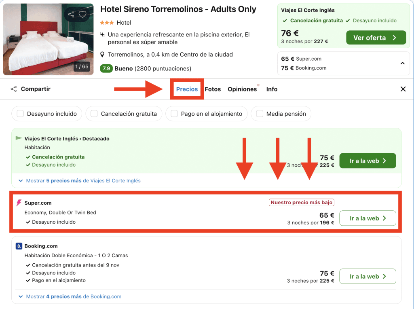Tick the Cancelación gratuita filter checkbox
The image size is (414, 309).
tap(94, 114)
